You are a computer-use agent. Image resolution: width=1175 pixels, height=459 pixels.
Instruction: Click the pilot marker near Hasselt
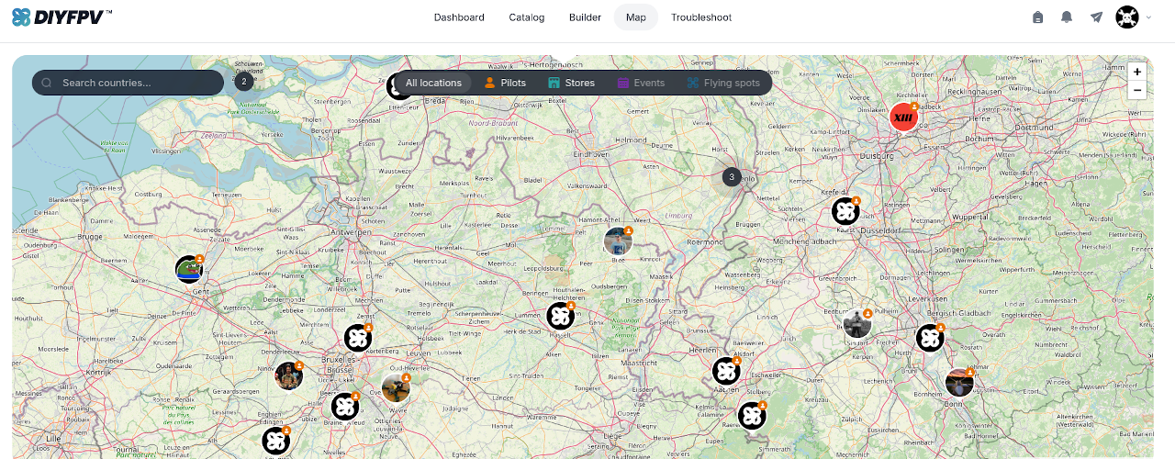coord(561,316)
